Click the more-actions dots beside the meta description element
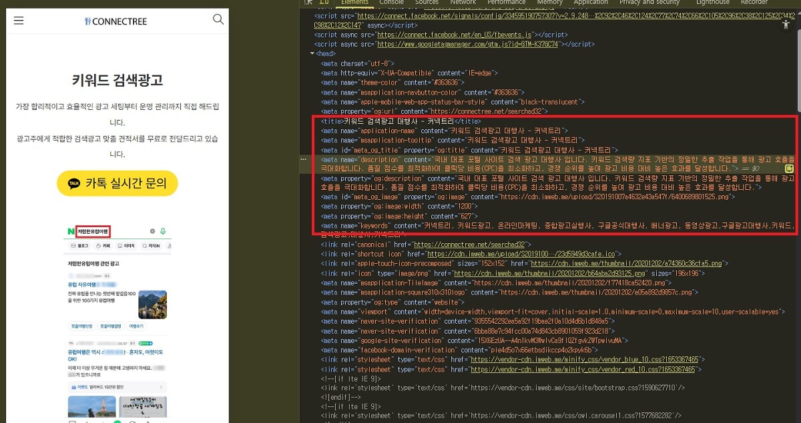This screenshot has height=423, width=801. [x=304, y=160]
